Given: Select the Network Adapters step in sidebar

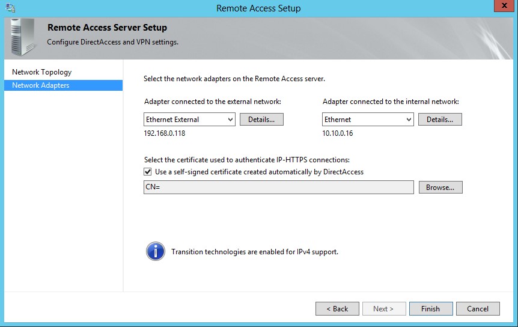Looking at the screenshot, I should pos(40,85).
